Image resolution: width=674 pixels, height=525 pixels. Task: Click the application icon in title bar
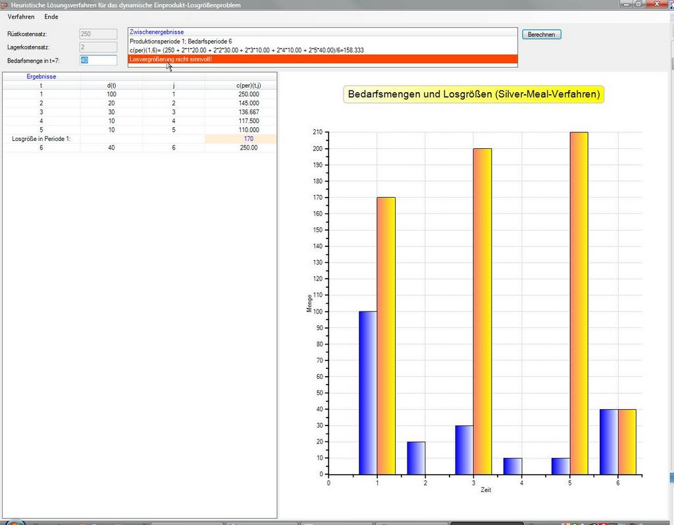(5, 5)
